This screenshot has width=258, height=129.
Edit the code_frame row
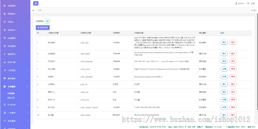[224, 69]
